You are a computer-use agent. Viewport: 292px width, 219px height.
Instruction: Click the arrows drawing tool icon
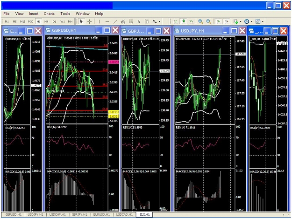[155, 21]
